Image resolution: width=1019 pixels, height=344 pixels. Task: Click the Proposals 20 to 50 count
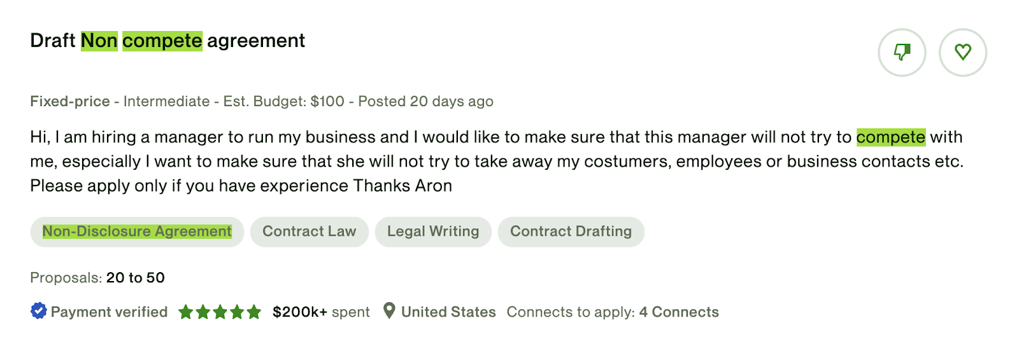97,278
